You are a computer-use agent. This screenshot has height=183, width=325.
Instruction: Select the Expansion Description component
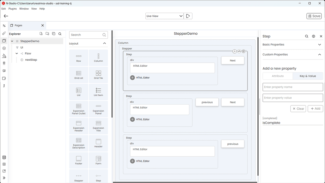pos(79,143)
